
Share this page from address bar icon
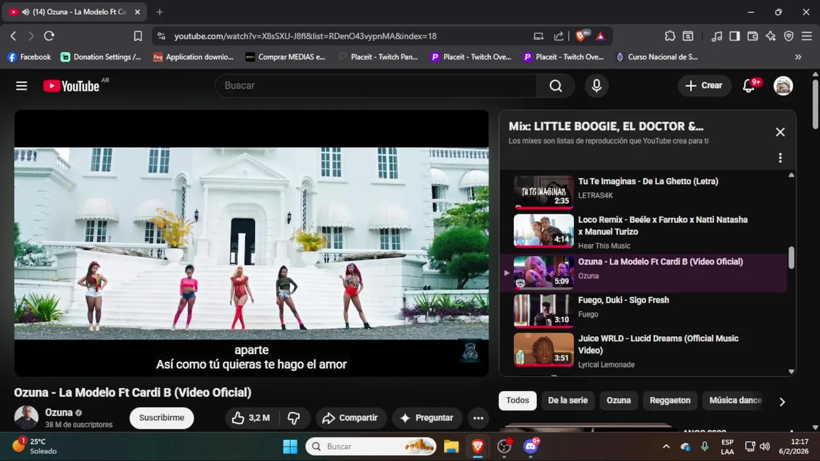pyautogui.click(x=559, y=36)
